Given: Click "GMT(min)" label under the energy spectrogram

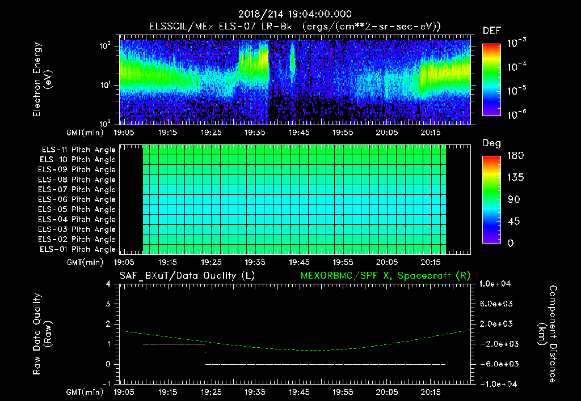Looking at the screenshot, I should click(x=85, y=133).
